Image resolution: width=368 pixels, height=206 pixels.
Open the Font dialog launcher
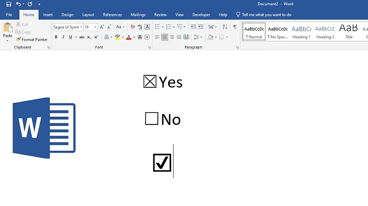pos(149,47)
